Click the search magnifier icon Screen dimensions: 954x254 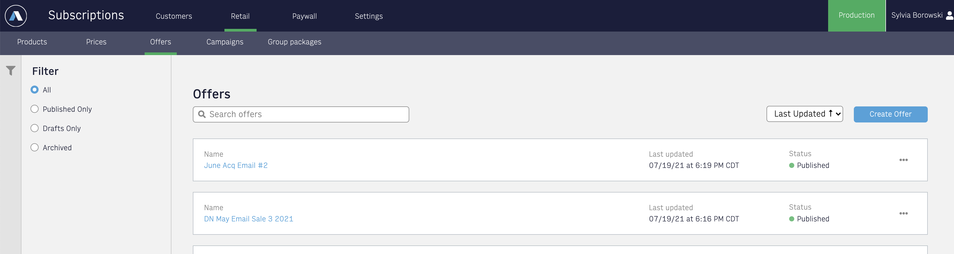(x=202, y=114)
